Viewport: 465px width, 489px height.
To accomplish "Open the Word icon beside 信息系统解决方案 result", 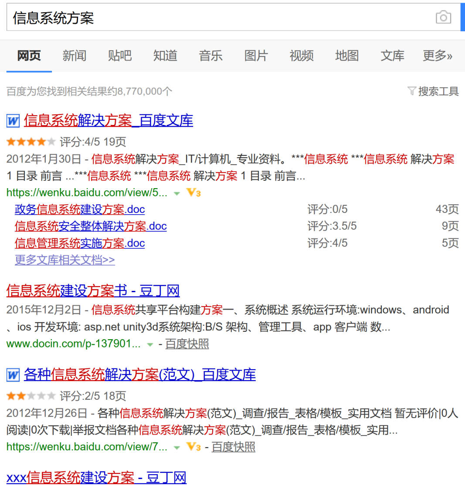I will (x=13, y=121).
